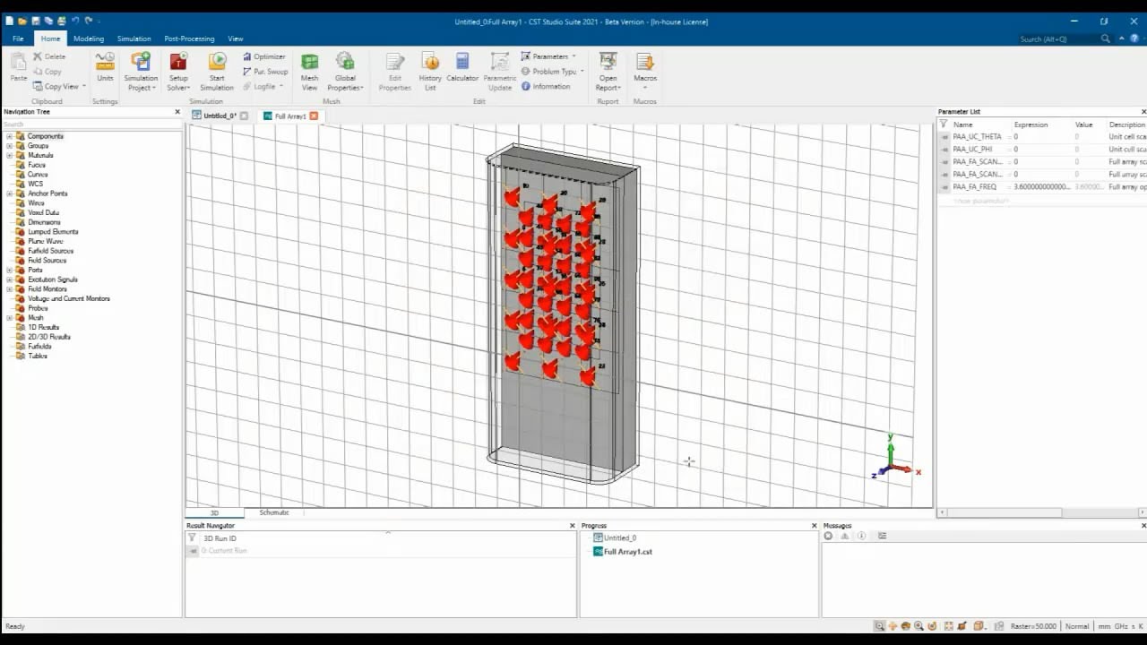1147x645 pixels.
Task: Expand the Components tree node
Action: 9,136
